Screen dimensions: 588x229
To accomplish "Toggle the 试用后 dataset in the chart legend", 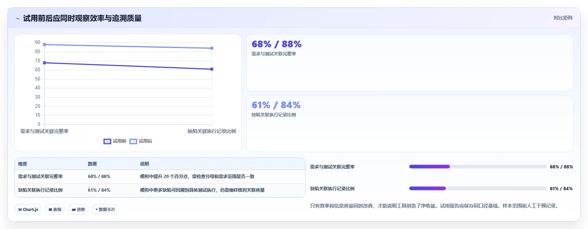I will click(141, 141).
